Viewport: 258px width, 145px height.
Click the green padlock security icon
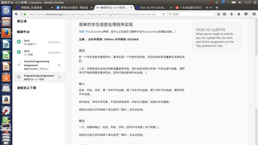(x=25, y=14)
